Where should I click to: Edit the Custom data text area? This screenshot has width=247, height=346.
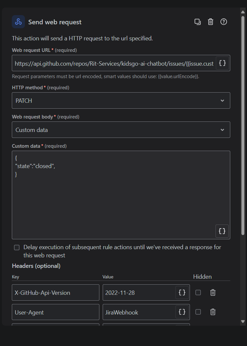pyautogui.click(x=121, y=195)
